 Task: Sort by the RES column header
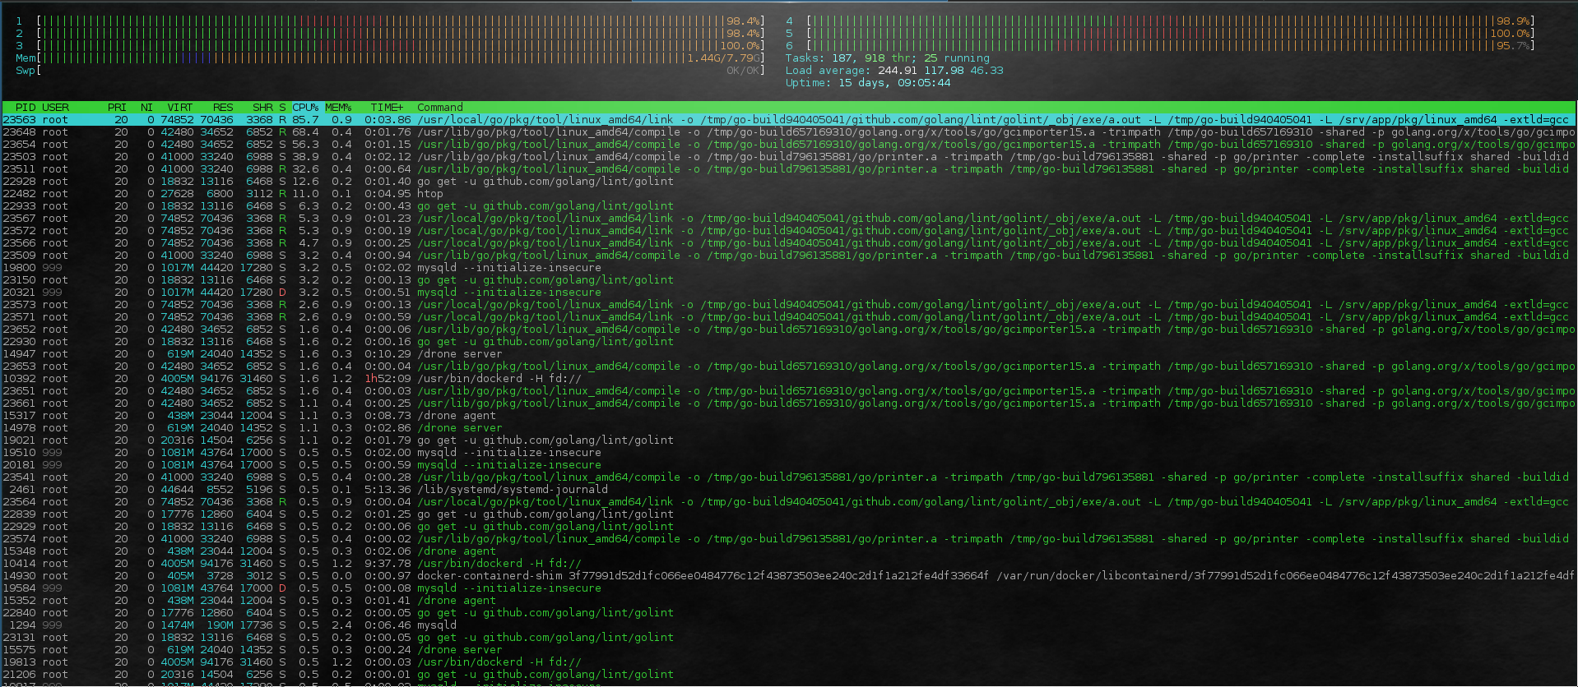223,108
